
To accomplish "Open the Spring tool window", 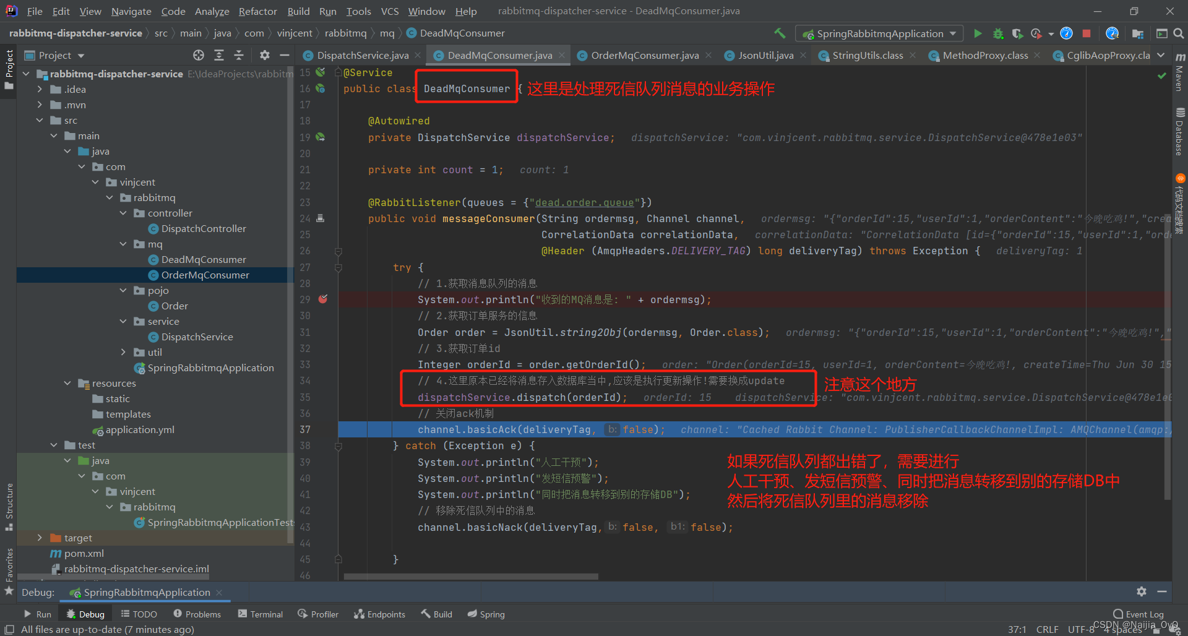I will click(486, 614).
